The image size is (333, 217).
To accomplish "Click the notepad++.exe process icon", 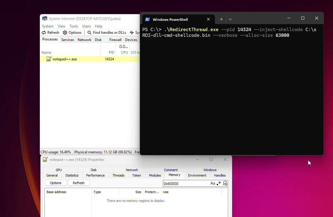I will click(x=49, y=59).
